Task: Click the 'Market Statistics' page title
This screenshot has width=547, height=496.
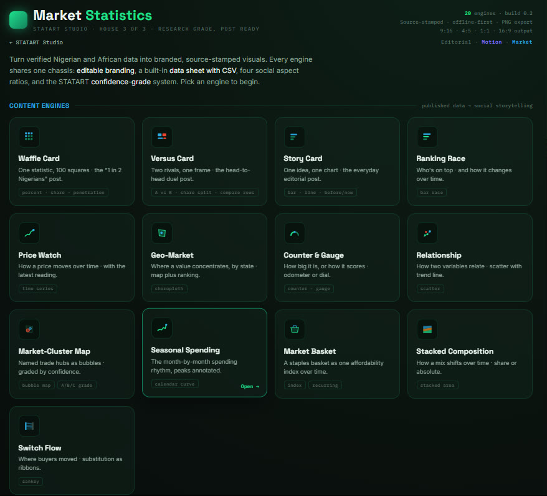Action: tap(92, 16)
